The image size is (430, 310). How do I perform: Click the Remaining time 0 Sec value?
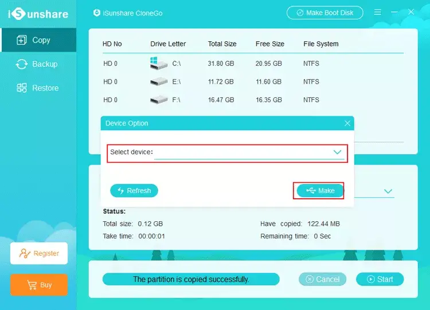coord(322,236)
